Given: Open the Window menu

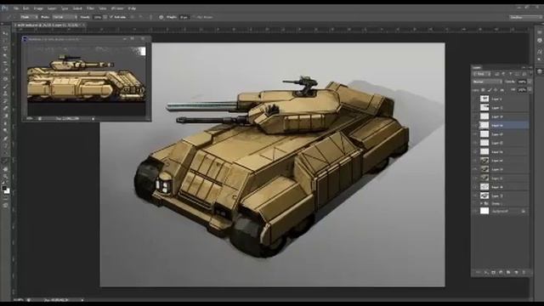Looking at the screenshot, I should click(117, 8).
